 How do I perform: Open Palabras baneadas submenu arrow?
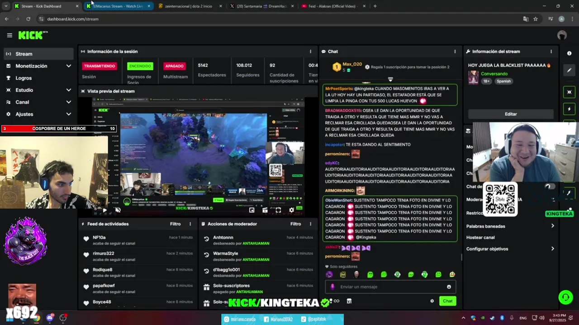pos(552,226)
